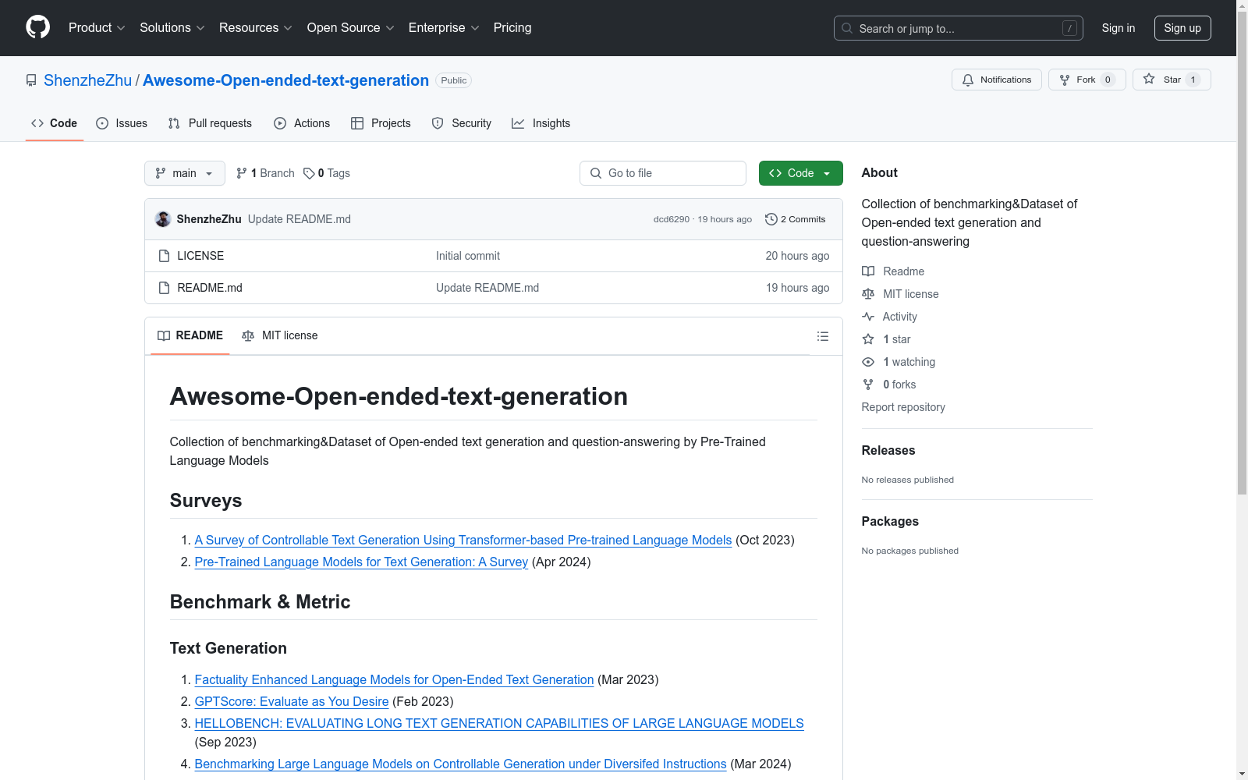The image size is (1248, 780).
Task: Open the LICENSE file
Action: pos(200,256)
